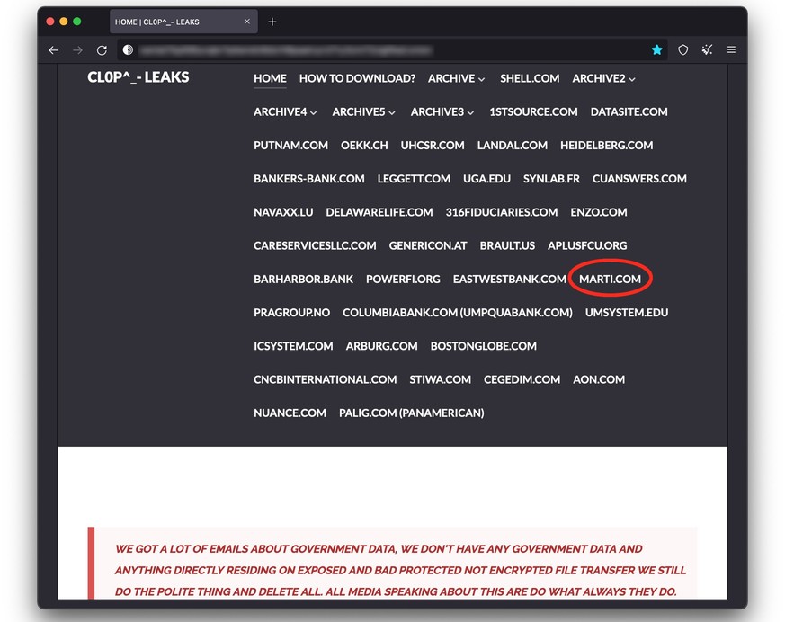Open a new tab with plus button
Screen dimensions: 785x622
(272, 22)
